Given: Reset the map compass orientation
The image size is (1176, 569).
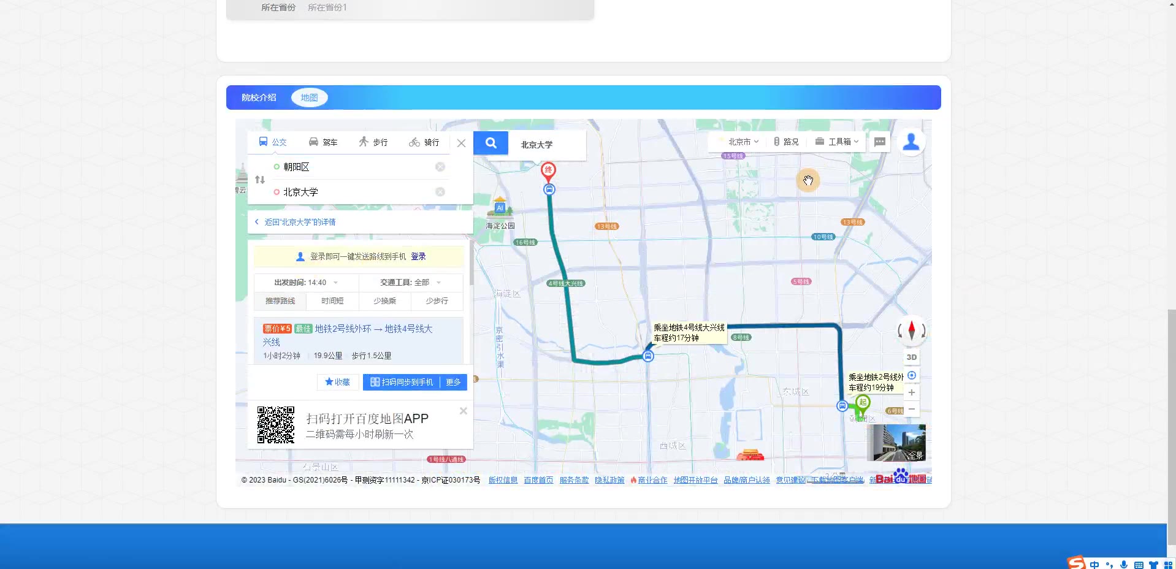Looking at the screenshot, I should 912,330.
